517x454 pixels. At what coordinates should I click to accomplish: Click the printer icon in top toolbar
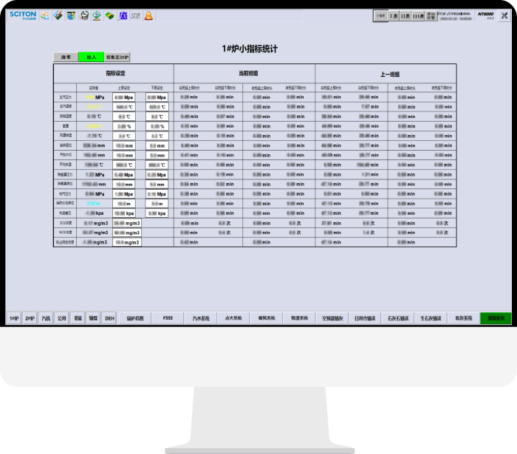84,16
